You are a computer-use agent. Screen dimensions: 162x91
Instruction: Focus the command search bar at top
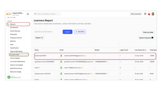click(x=47, y=14)
